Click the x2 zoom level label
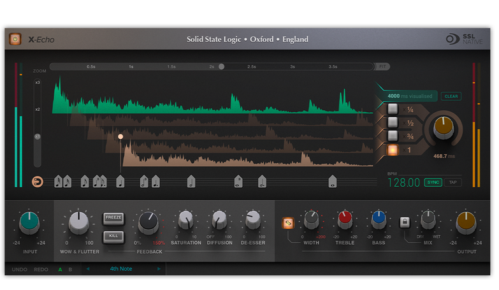499x290 pixels. coord(38,109)
